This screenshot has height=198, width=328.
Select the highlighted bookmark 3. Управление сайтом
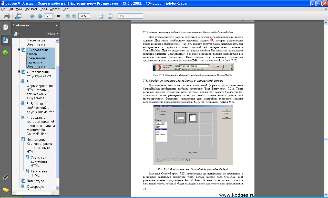click(x=41, y=58)
